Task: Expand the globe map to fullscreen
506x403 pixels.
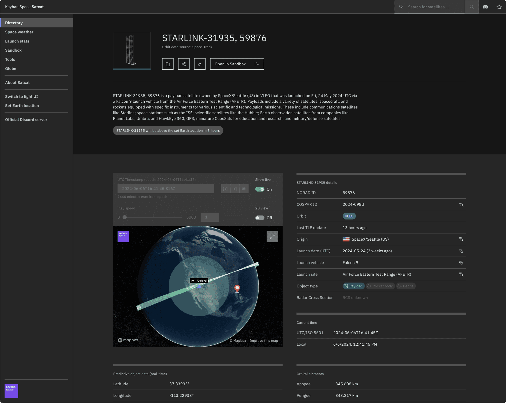Action: [272, 237]
